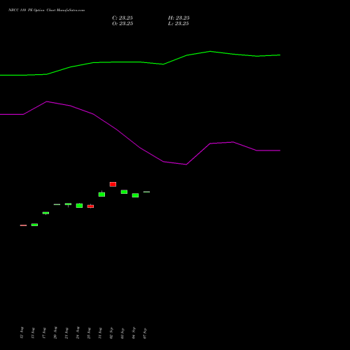Click the NBCC 110 PE Option chart title

(x=46, y=10)
